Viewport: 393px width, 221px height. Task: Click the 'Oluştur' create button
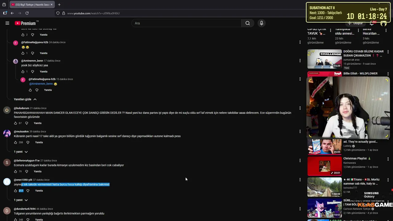click(355, 23)
